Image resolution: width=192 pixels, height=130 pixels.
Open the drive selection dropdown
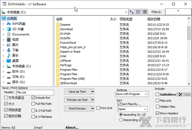tap(126, 12)
